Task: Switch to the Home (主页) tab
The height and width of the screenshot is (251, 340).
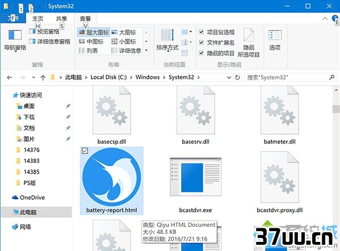Action: tap(37, 19)
